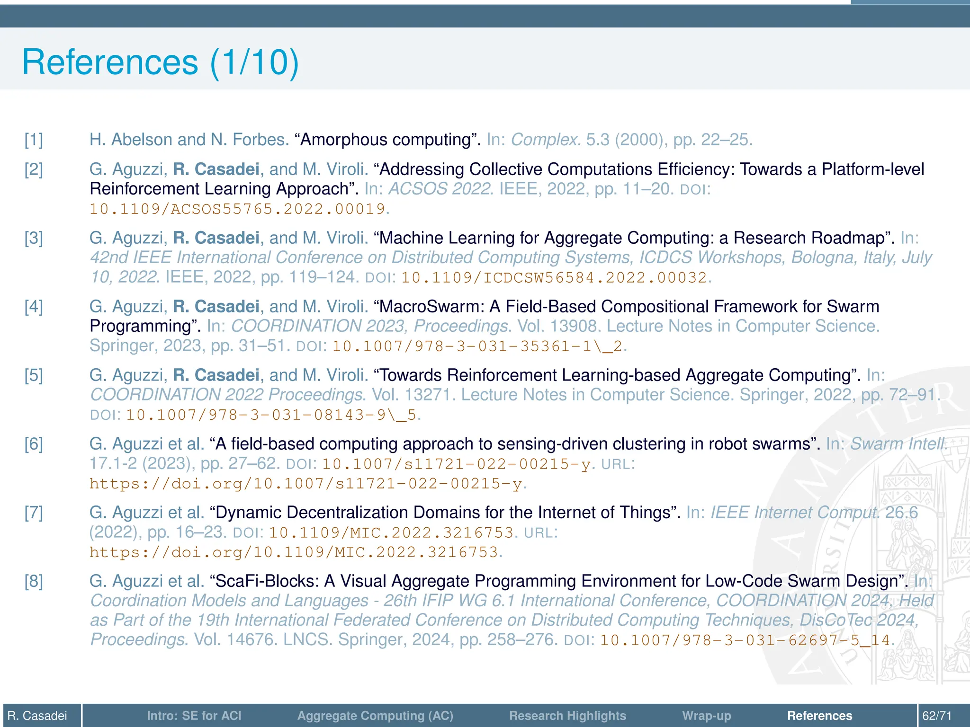Open DOI 10.1109/ICDCSW56584.2022.00032 link
The width and height of the screenshot is (970, 727).
[x=554, y=277]
